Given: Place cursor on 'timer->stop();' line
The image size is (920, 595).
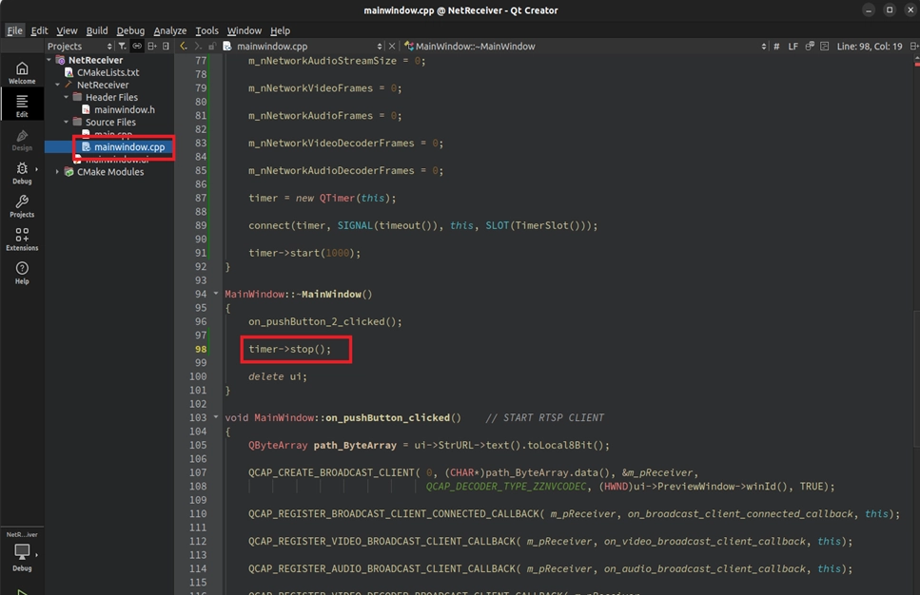Looking at the screenshot, I should (x=290, y=349).
